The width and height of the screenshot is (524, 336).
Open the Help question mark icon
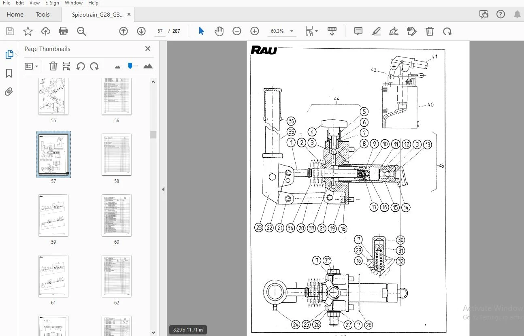click(x=501, y=15)
